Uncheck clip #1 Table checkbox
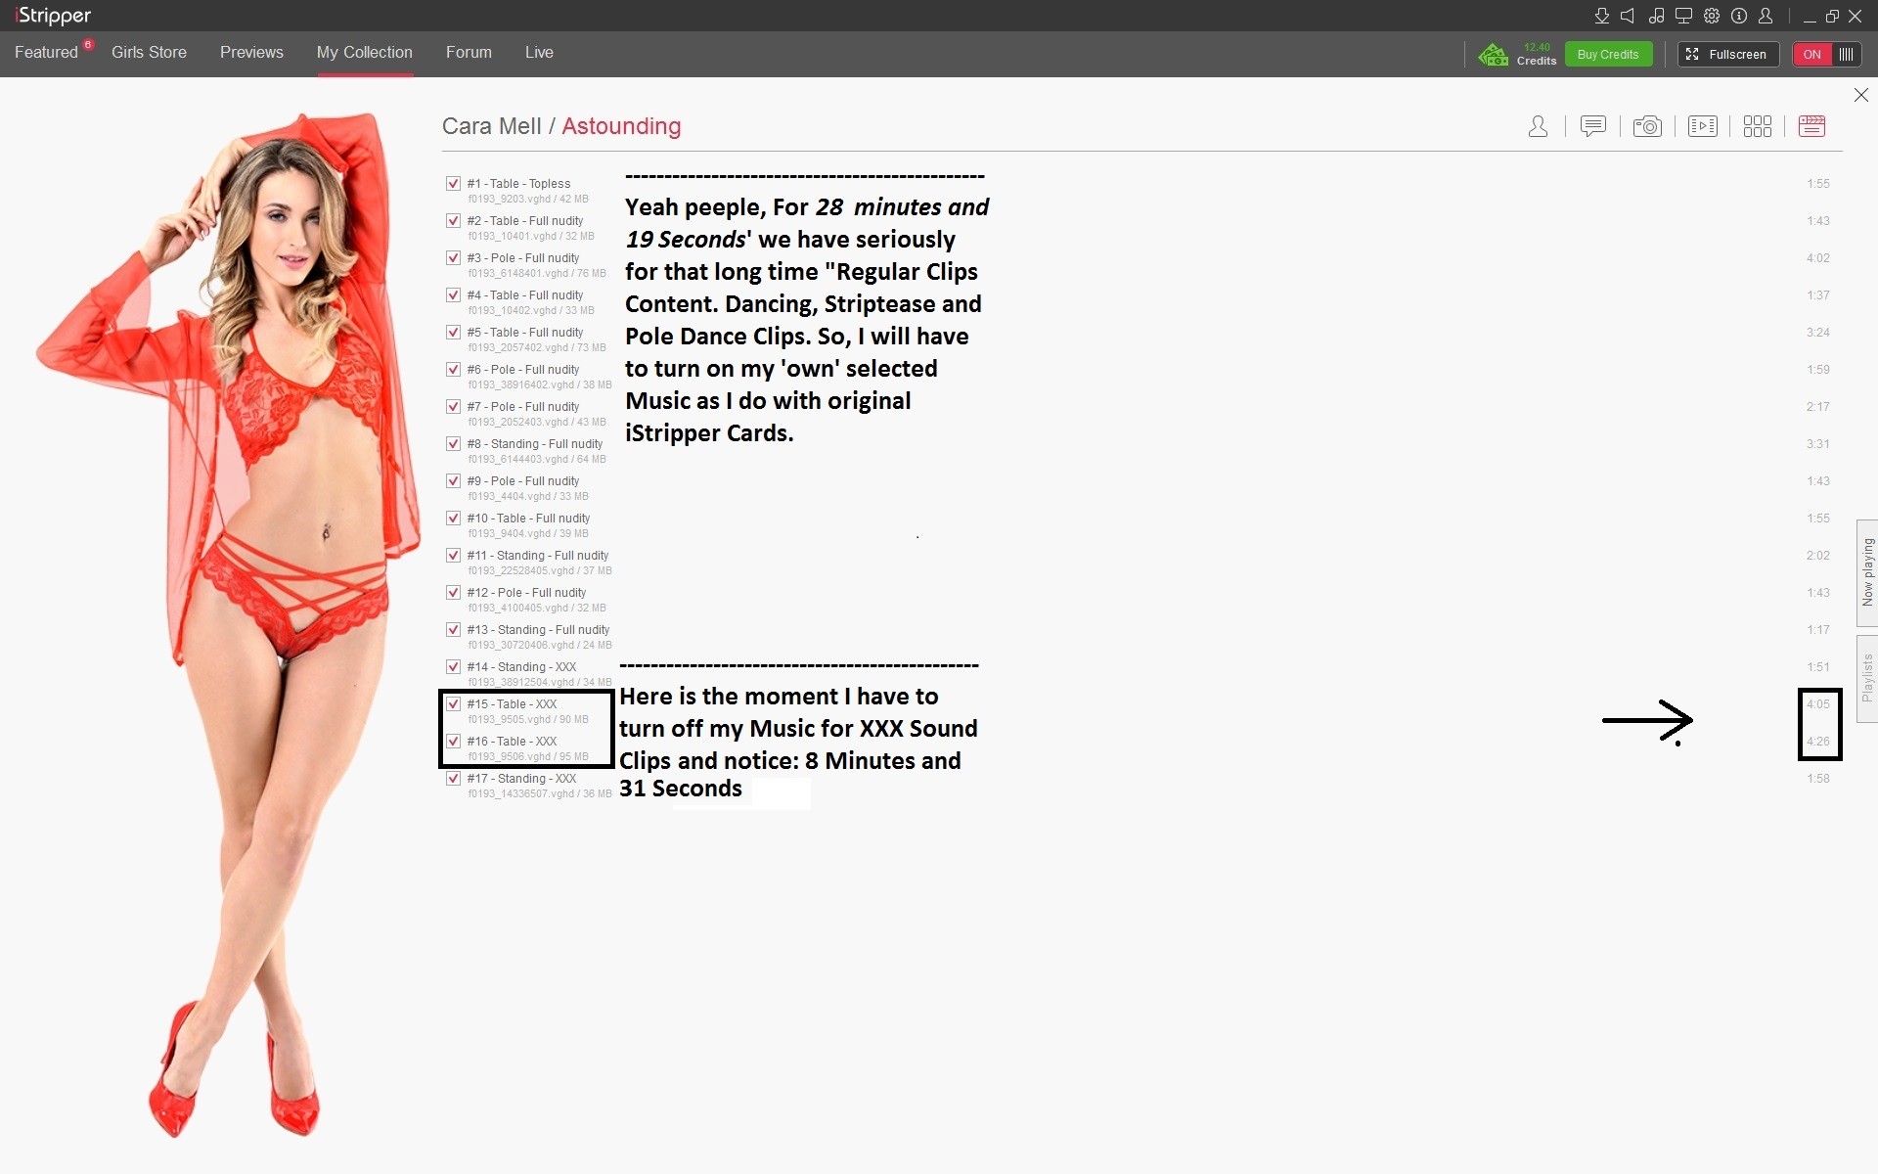Image resolution: width=1878 pixels, height=1174 pixels. coord(453,183)
